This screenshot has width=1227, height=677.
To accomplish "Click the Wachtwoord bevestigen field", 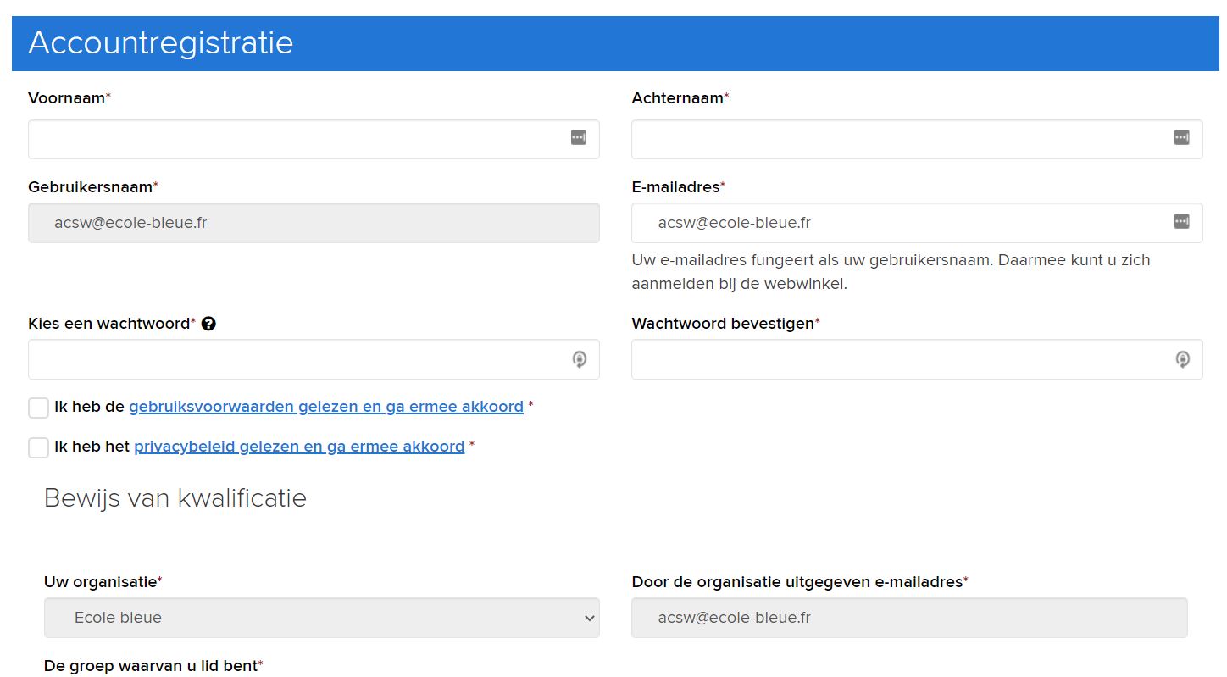I will click(x=898, y=359).
